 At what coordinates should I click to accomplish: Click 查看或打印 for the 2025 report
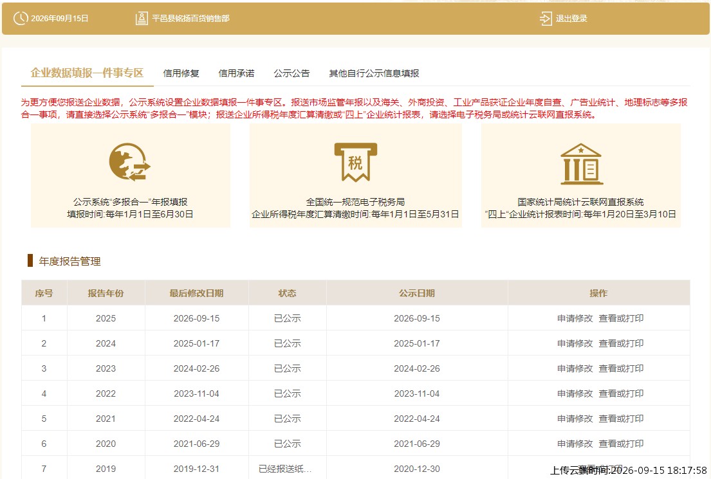[x=621, y=318]
